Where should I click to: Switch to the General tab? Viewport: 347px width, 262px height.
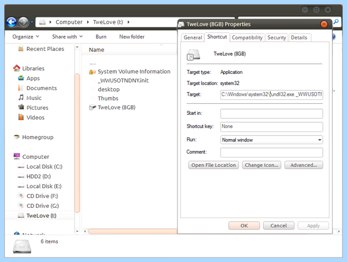click(193, 38)
